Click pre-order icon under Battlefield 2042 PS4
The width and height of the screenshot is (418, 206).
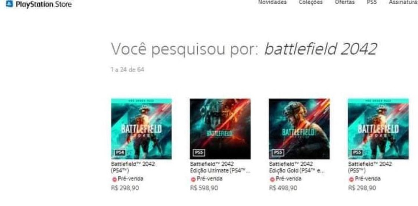[115, 179]
